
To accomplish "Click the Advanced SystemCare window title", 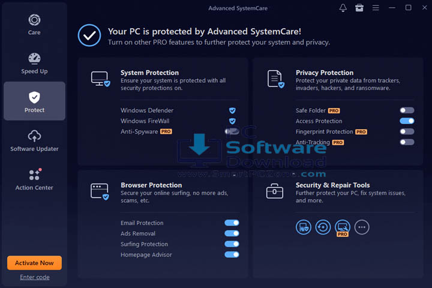I will point(238,8).
